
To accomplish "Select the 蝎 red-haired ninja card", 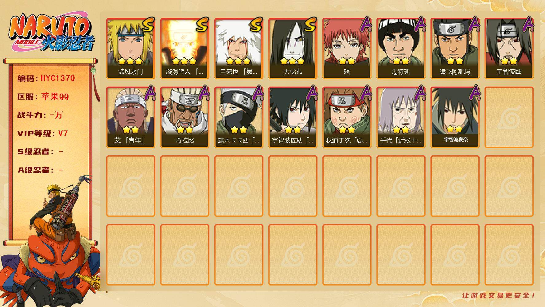I will (347, 49).
